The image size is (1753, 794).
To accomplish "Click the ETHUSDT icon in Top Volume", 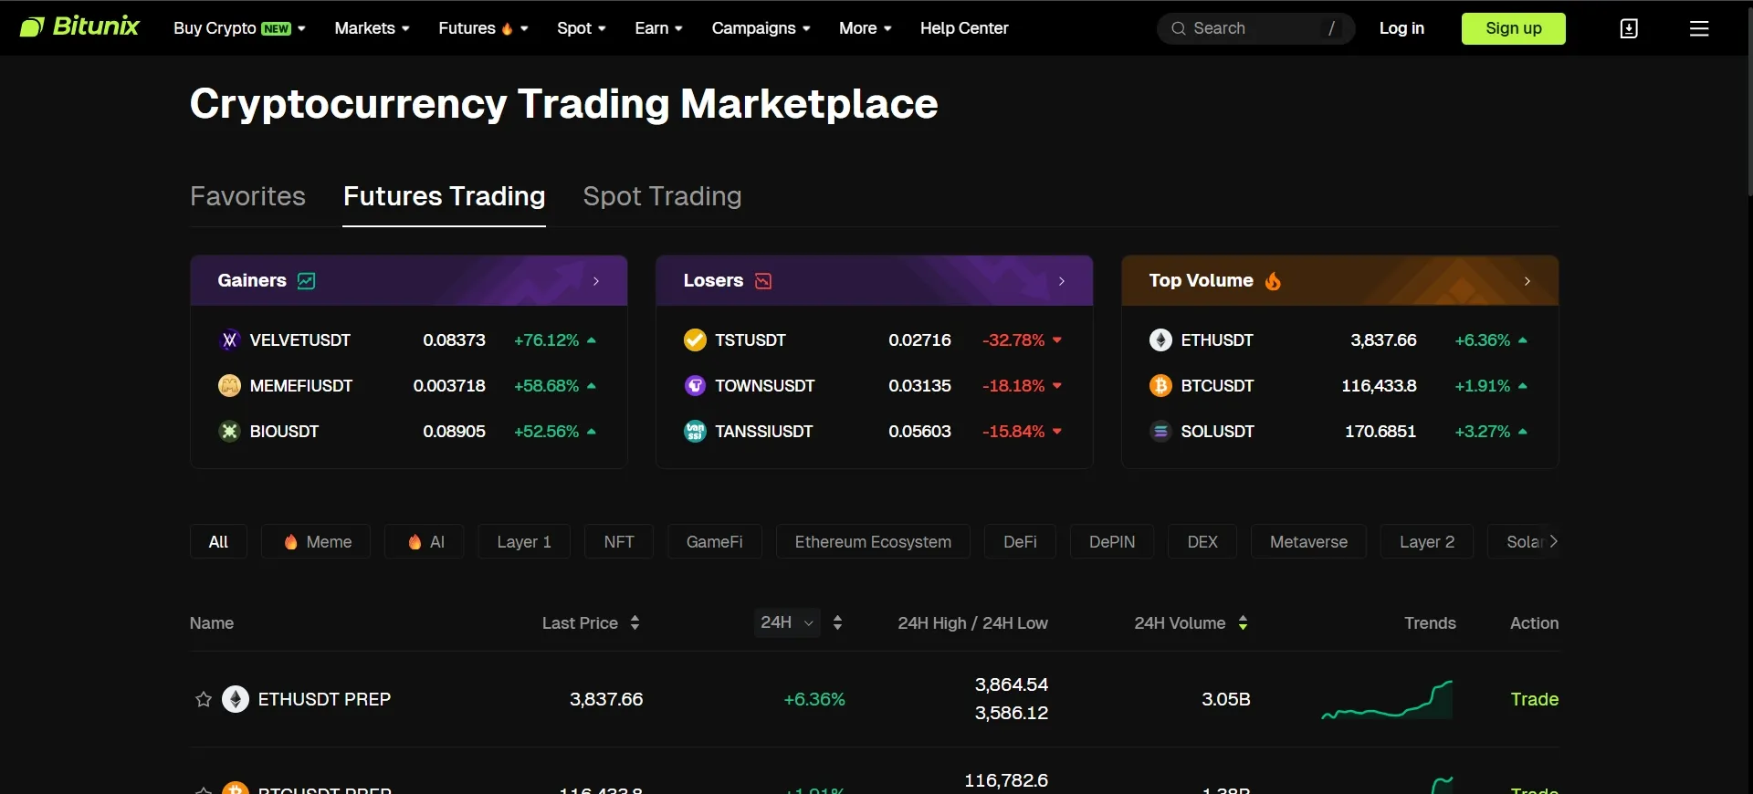I will click(1160, 340).
